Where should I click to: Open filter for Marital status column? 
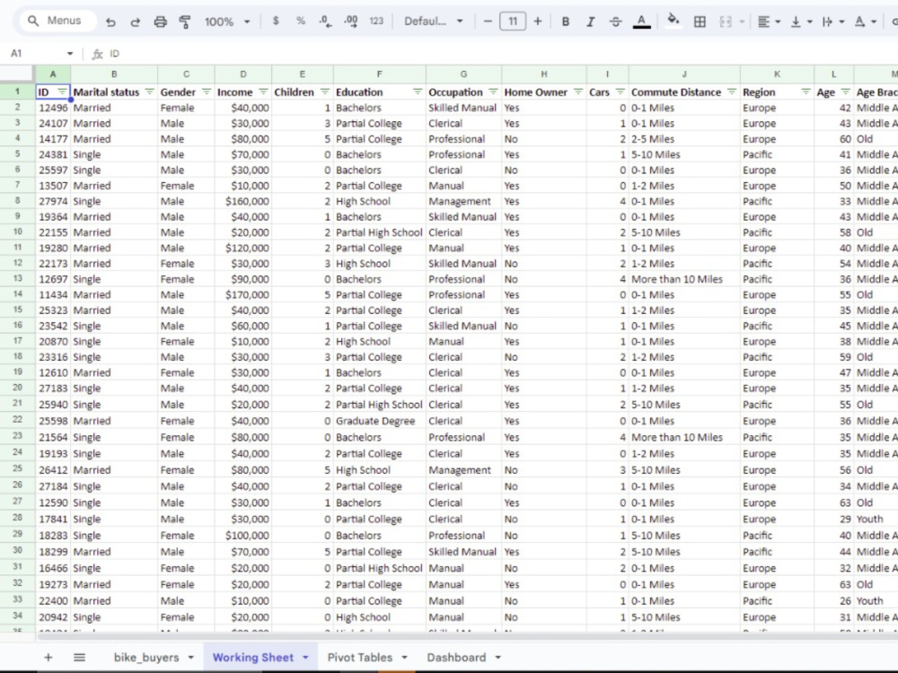click(149, 92)
